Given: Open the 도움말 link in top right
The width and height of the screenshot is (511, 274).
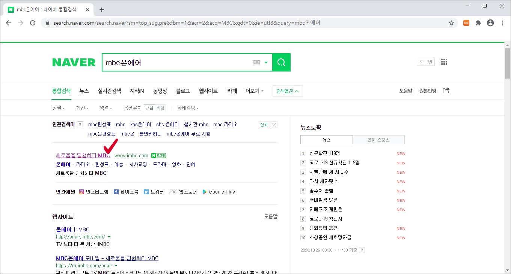Looking at the screenshot, I should (406, 91).
